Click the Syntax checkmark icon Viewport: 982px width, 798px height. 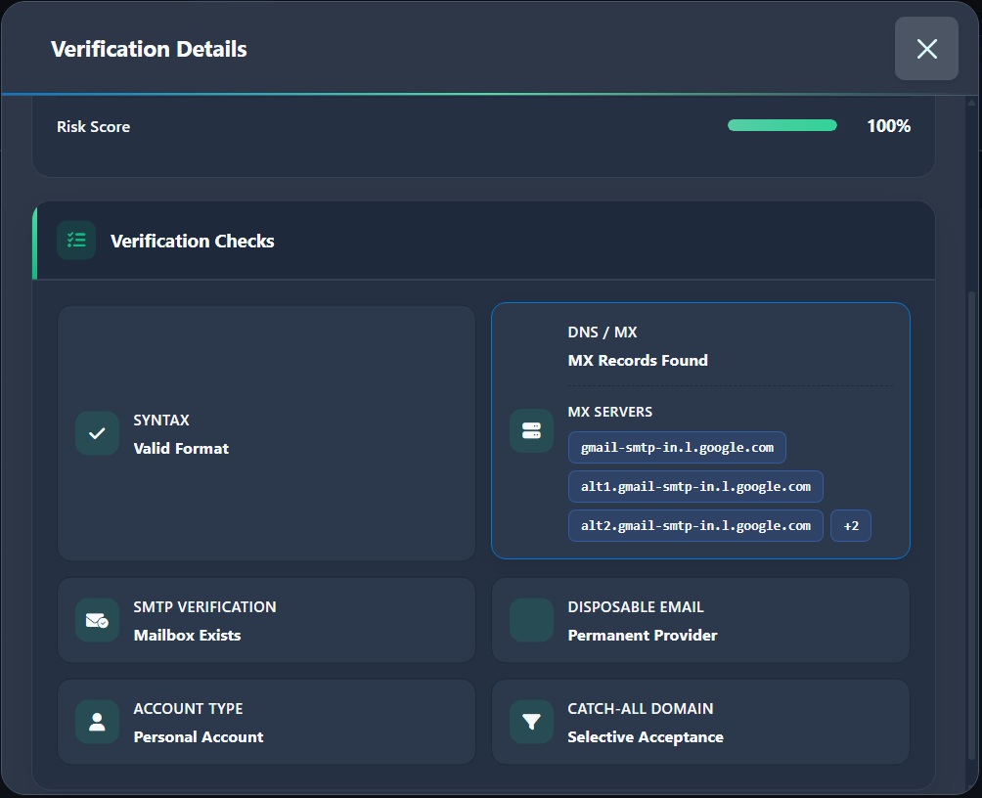(x=97, y=433)
